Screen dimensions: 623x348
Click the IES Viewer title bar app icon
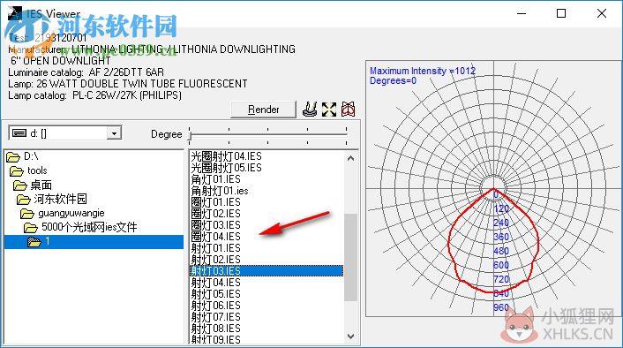click(15, 12)
